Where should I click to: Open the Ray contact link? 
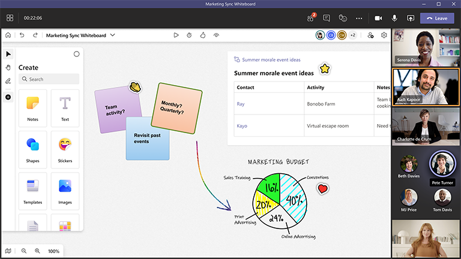tap(241, 104)
